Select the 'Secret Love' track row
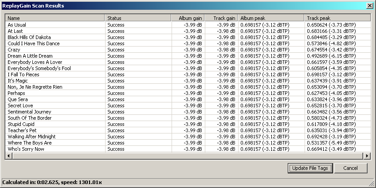 click(x=188, y=106)
